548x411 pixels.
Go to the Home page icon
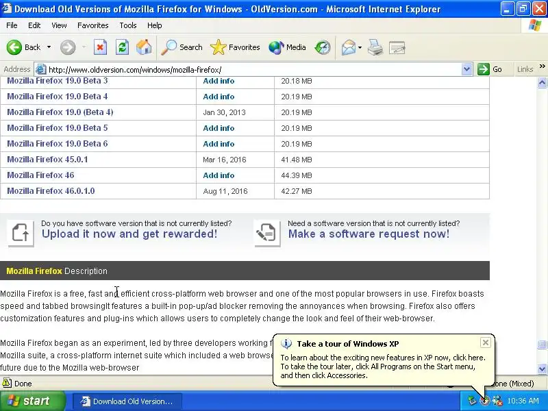point(144,47)
